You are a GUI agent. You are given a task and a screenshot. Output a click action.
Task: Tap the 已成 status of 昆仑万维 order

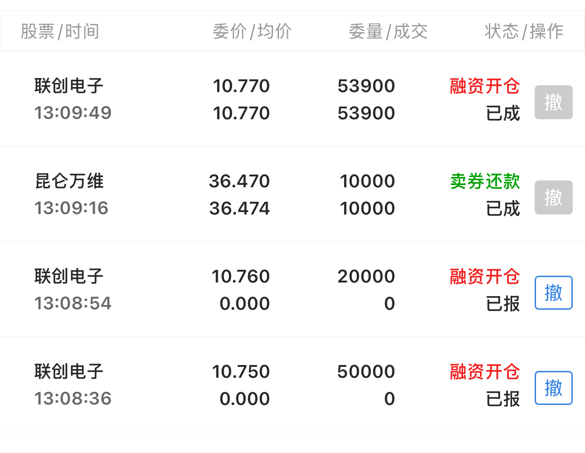click(503, 208)
